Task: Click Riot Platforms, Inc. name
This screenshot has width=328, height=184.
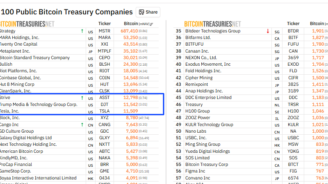Action: tap(18, 71)
